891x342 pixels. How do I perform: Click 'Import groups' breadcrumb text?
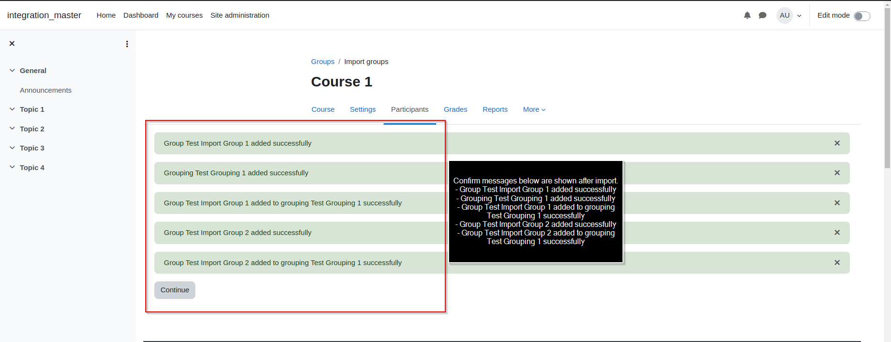coord(366,62)
